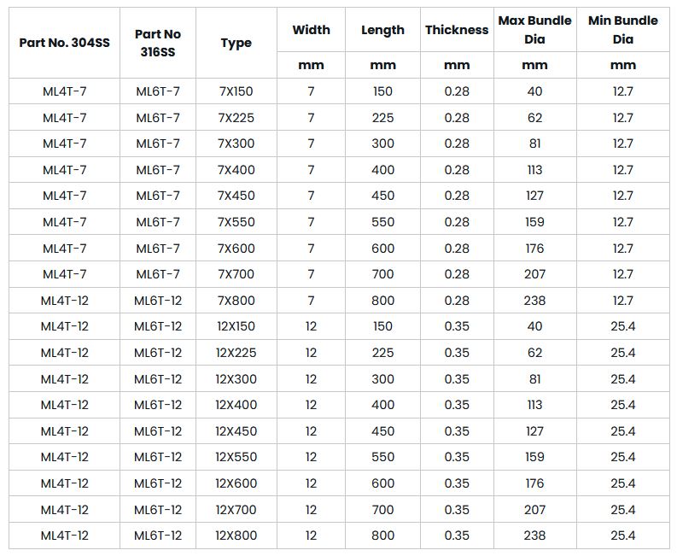
Task: Click the Type column header
Action: click(236, 43)
